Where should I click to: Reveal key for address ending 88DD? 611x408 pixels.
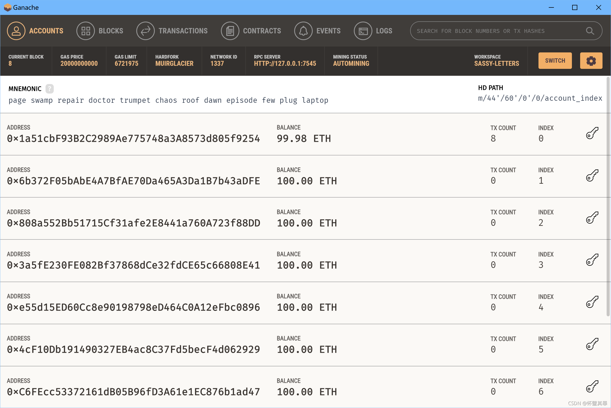pos(592,218)
